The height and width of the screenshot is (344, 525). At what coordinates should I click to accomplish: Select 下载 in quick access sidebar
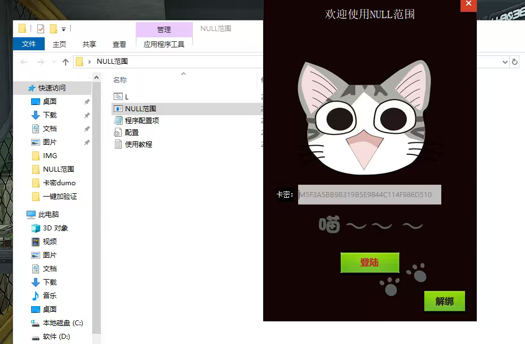(50, 115)
